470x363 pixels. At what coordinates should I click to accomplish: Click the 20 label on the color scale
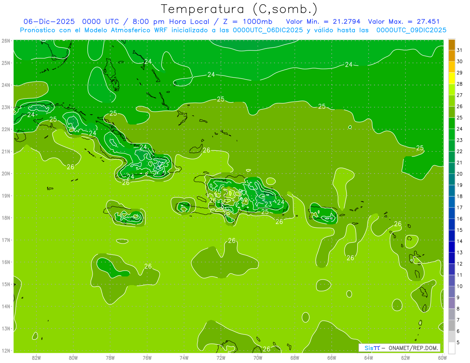pos(459,173)
